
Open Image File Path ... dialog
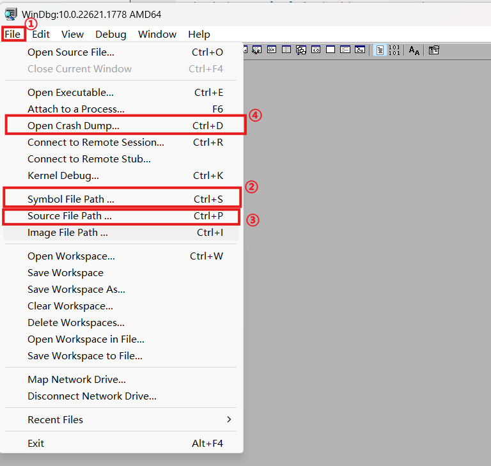click(121, 233)
